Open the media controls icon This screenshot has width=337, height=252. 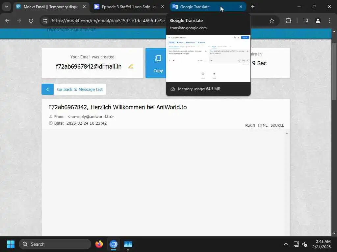point(306,21)
